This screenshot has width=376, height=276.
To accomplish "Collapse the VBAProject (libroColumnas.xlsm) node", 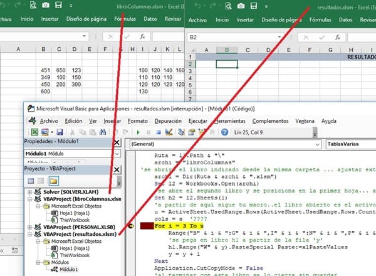I will coord(29,199).
